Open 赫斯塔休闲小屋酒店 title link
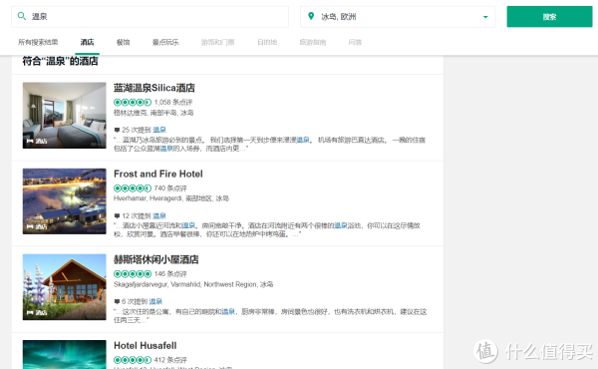598x369 pixels. coord(156,260)
